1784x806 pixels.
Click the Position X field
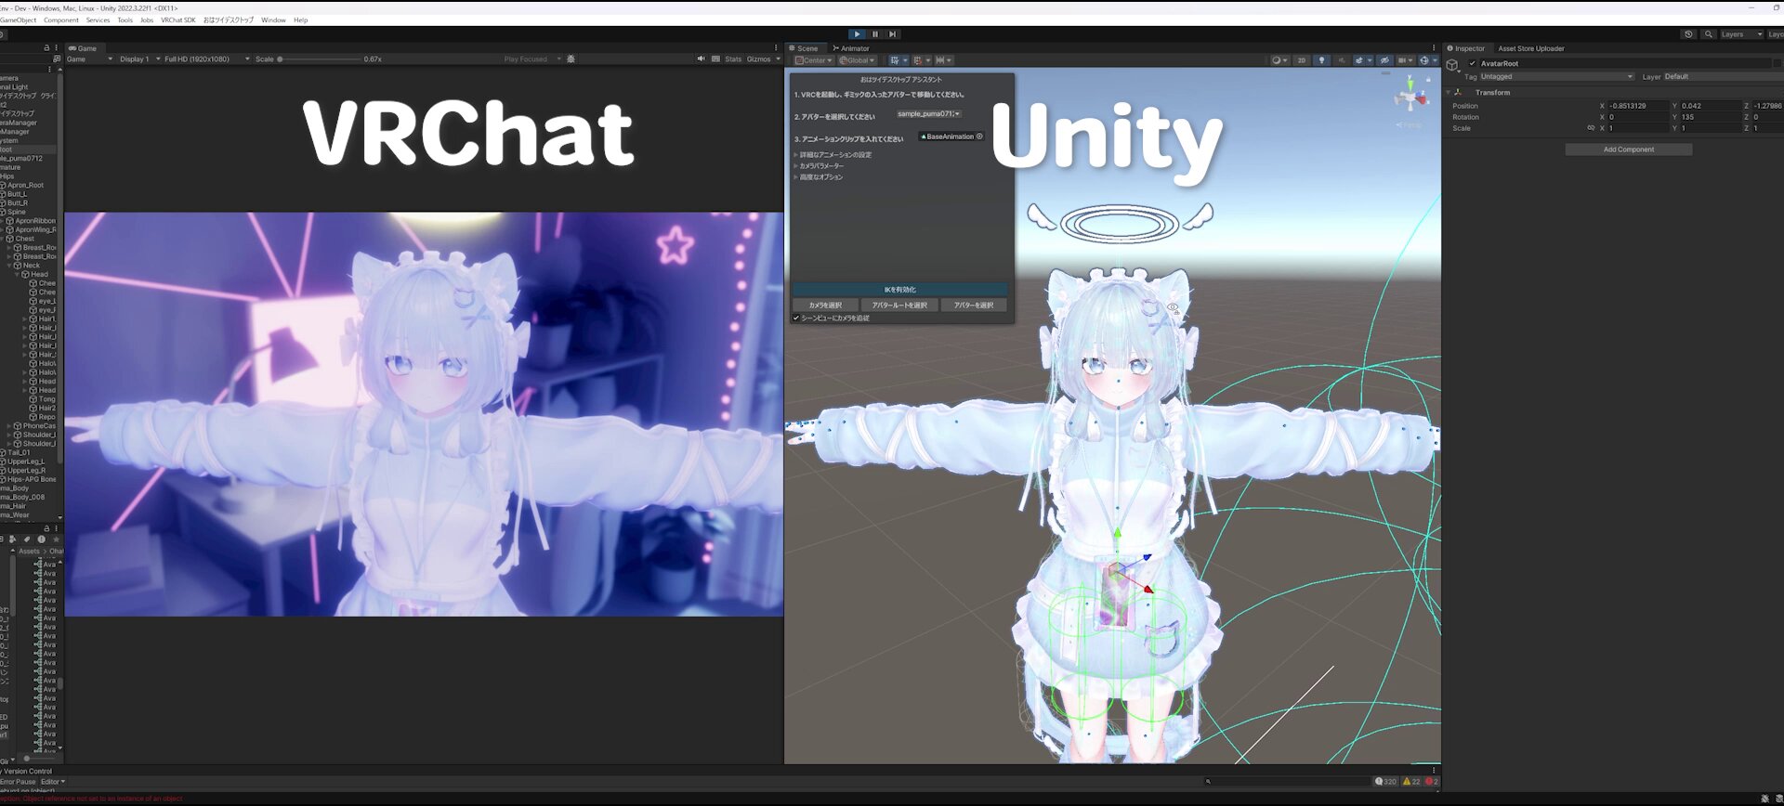click(1637, 106)
